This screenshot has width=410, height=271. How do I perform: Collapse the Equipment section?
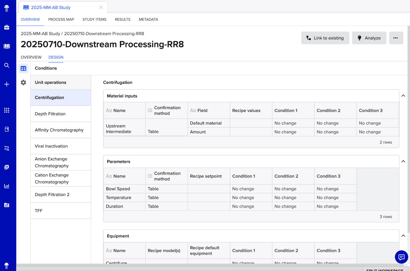coord(403,236)
